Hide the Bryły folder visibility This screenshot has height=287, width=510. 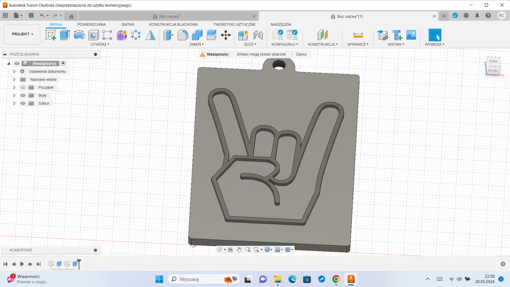pos(23,95)
